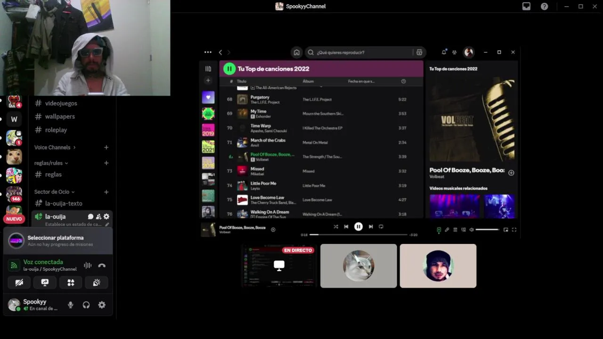The height and width of the screenshot is (339, 603).
Task: Collapse reglas/rules category
Action: 51,163
